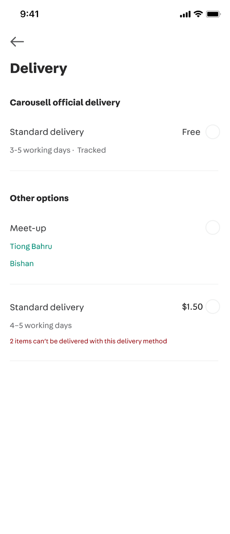
Task: Tap the free Standard delivery label
Action: point(47,132)
